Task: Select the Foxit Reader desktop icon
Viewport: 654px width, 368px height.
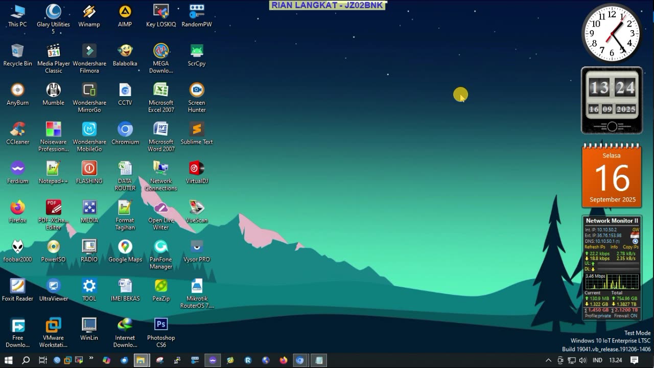Action: coord(17,290)
